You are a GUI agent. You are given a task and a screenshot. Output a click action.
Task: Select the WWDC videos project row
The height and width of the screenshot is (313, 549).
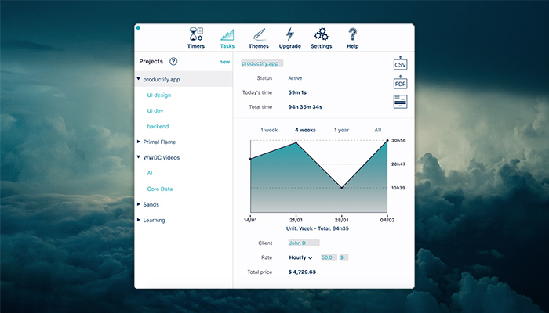tap(184, 157)
